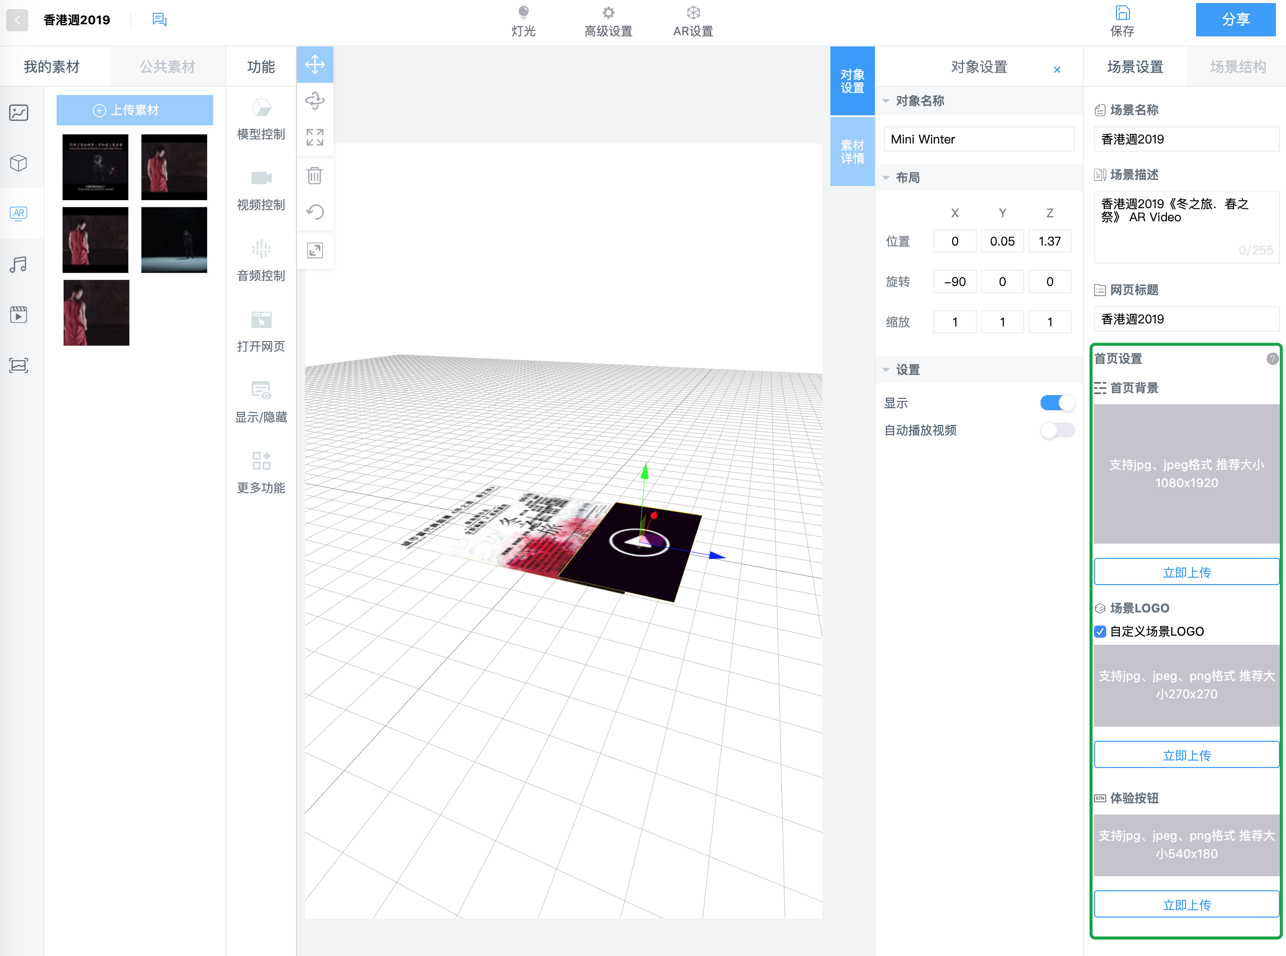This screenshot has width=1286, height=956.
Task: Switch to 公共素材 tab
Action: (x=167, y=67)
